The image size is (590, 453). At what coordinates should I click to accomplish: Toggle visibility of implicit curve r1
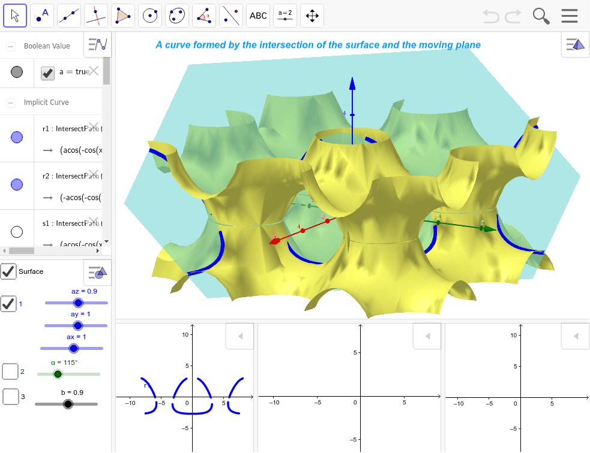click(x=17, y=138)
